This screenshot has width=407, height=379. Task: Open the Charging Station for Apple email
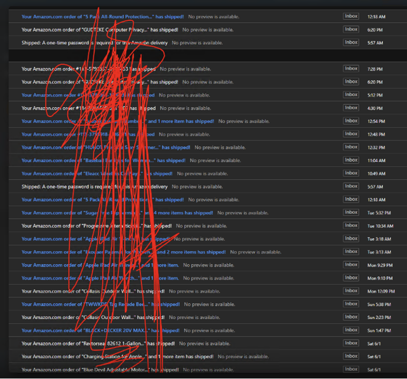[x=117, y=356]
